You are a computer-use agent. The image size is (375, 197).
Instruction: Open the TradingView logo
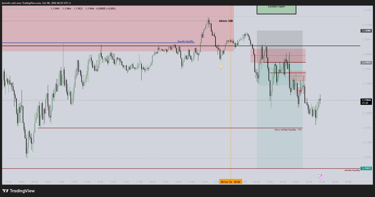pos(19,191)
